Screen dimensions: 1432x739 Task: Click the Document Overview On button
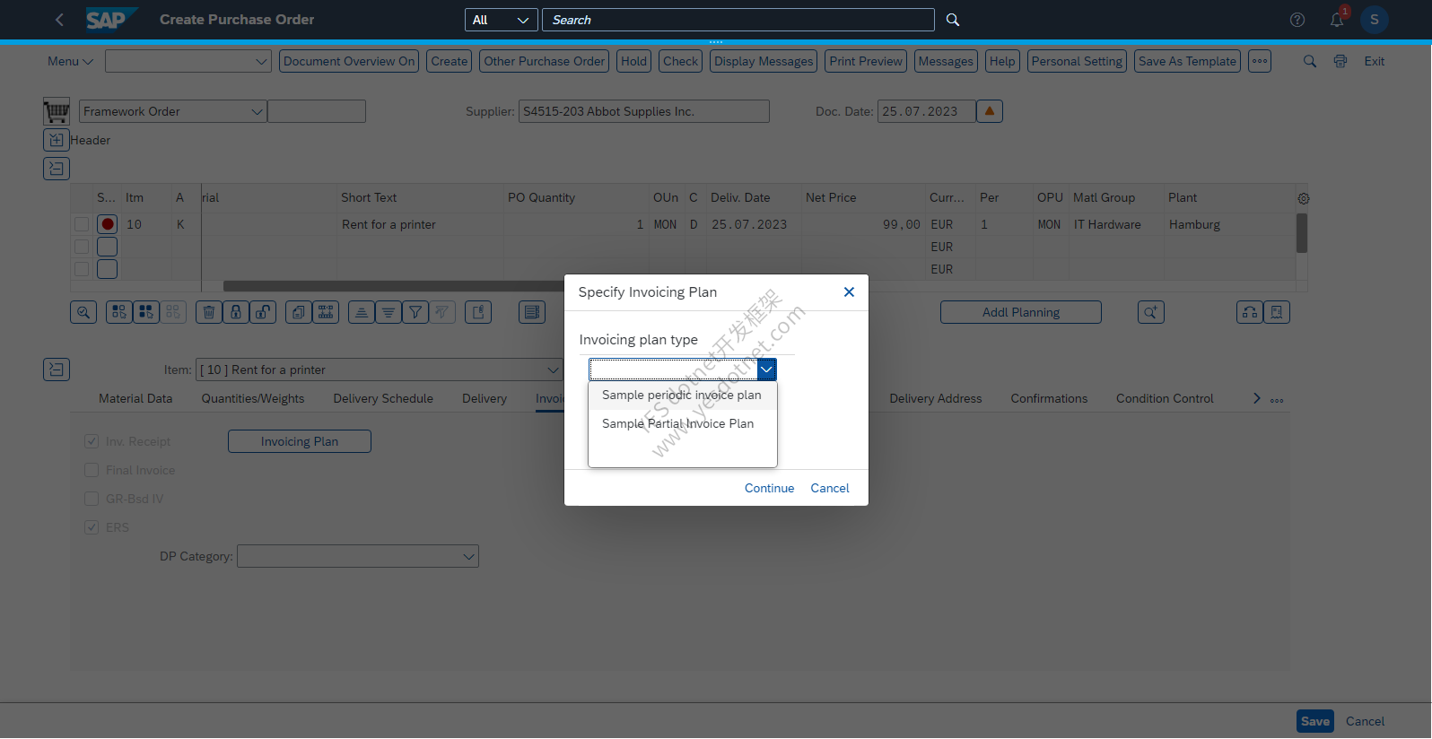349,61
